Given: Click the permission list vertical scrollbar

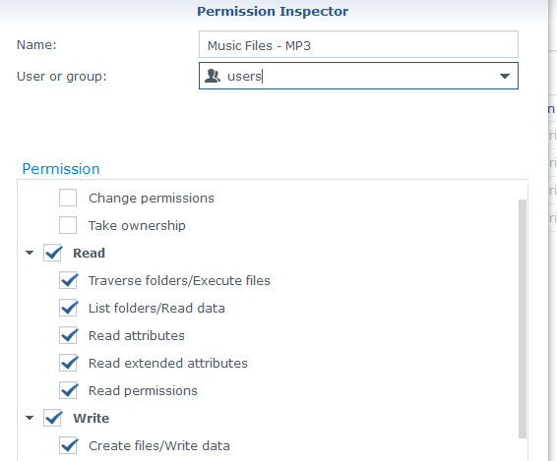Looking at the screenshot, I should tap(523, 318).
